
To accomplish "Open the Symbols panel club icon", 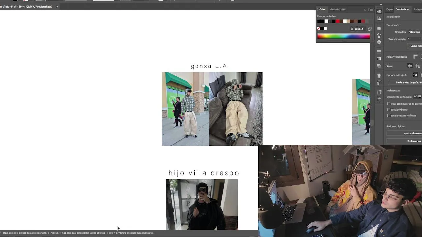I will (379, 42).
